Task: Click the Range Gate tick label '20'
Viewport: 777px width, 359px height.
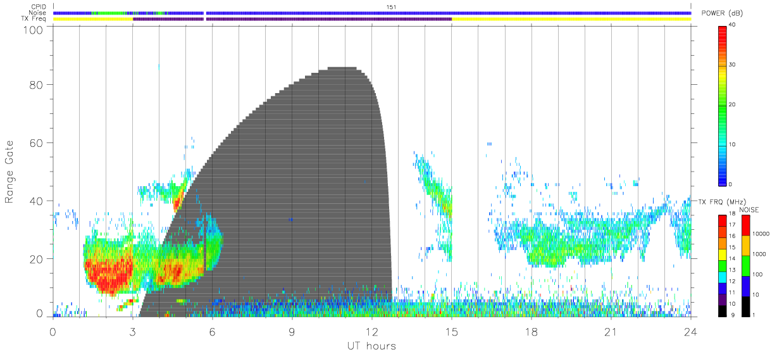Action: click(35, 259)
